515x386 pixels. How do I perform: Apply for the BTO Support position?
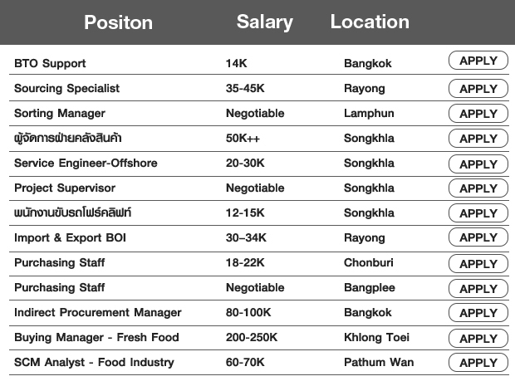[x=478, y=61]
